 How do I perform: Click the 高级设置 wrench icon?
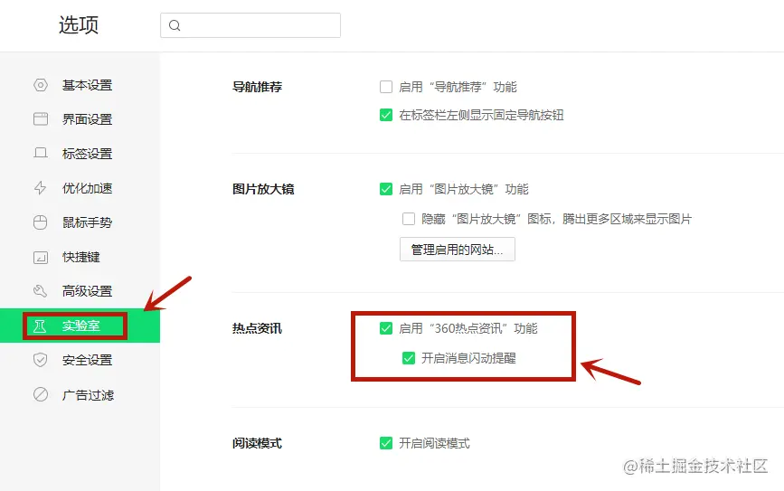click(41, 290)
